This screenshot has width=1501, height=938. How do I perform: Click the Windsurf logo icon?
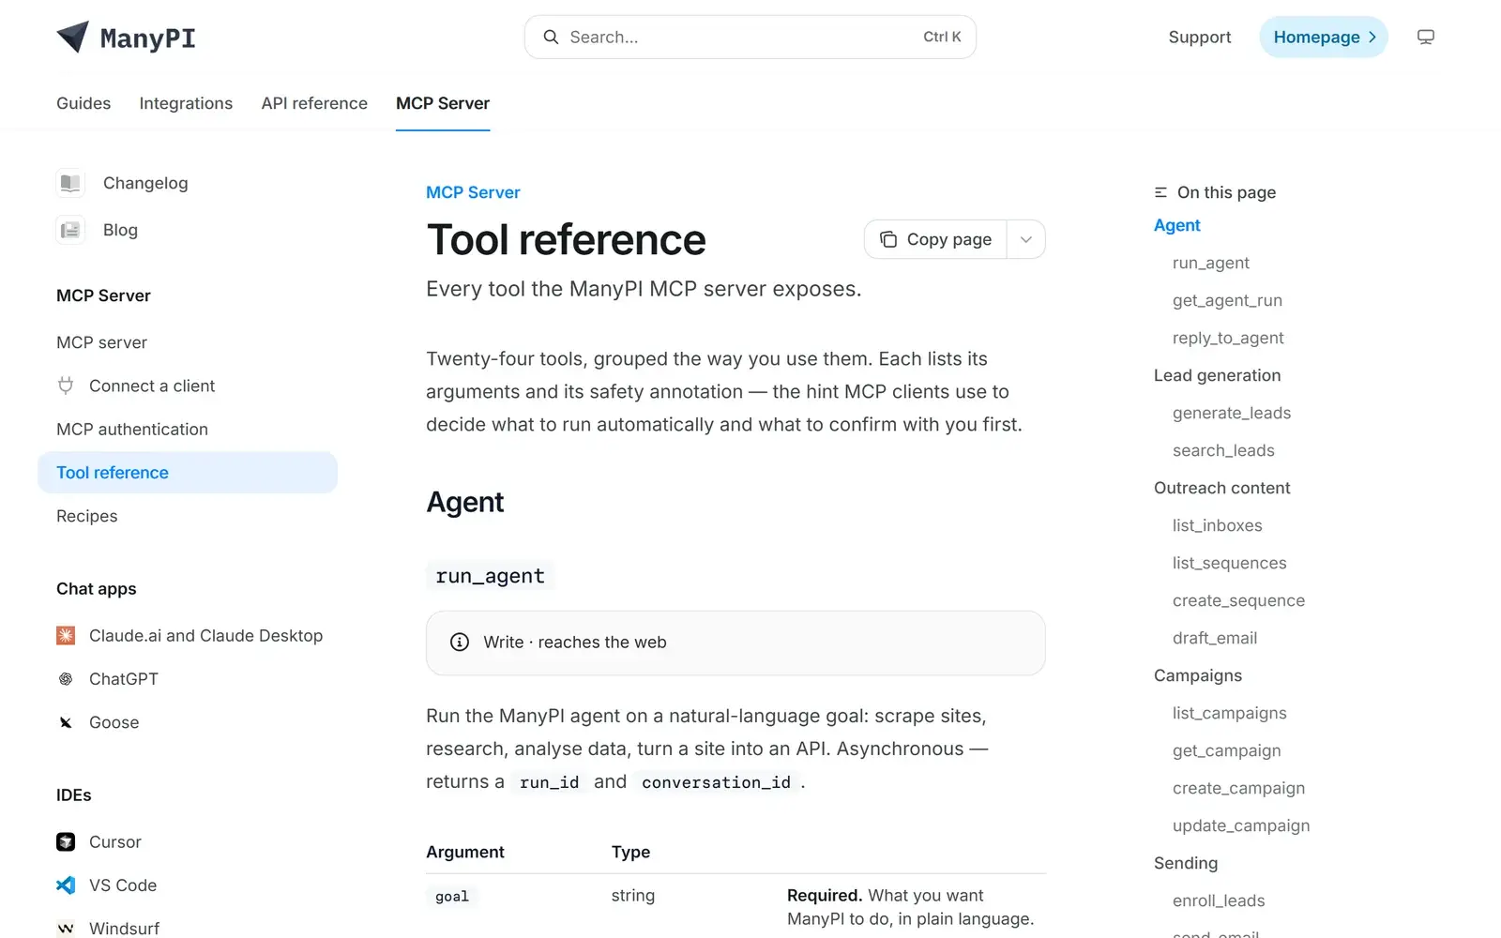click(x=66, y=928)
